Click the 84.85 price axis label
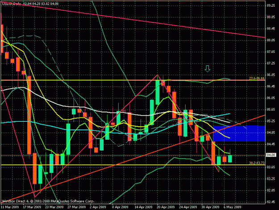Viewport: 279px width, 210px height. click(x=271, y=133)
